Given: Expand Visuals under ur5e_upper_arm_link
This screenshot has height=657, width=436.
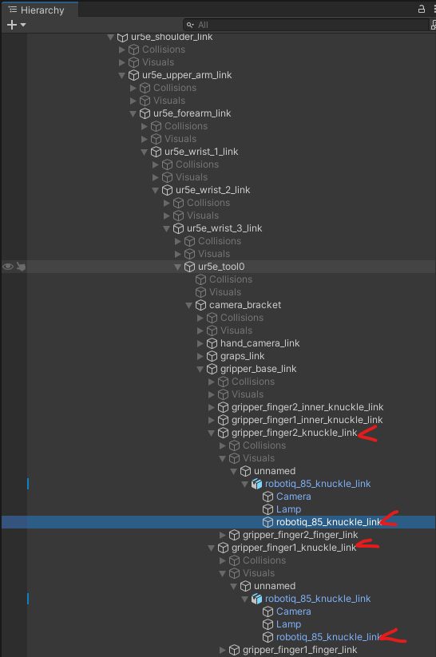Looking at the screenshot, I should 133,101.
